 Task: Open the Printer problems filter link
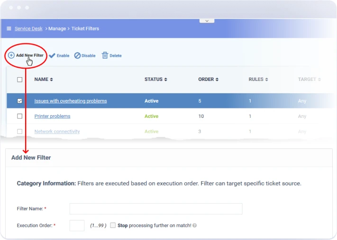tap(52, 116)
